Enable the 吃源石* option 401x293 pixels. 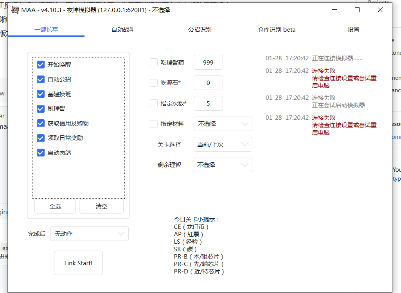coord(154,83)
